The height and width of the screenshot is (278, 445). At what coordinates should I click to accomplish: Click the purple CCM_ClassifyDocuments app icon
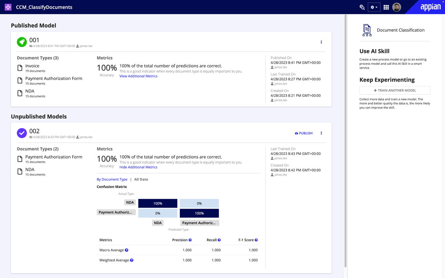[8, 7]
